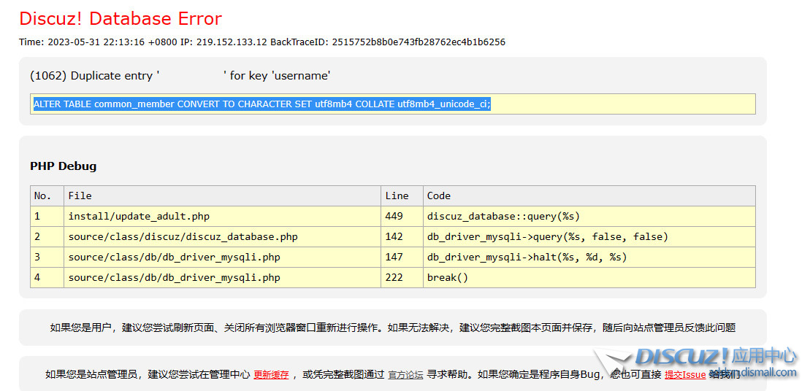Click db_driver_mysqli->query(%s, false, false) code

coord(589,237)
